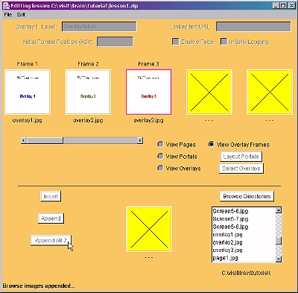Select the View Pages radio button

click(160, 144)
